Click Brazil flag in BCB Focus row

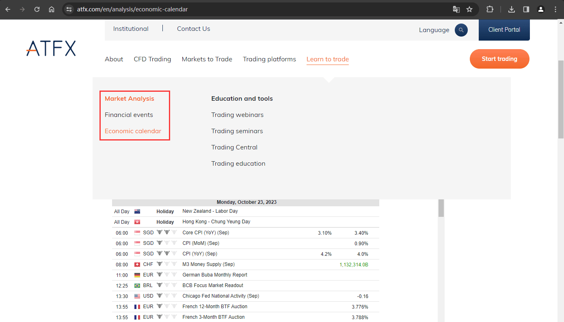(x=137, y=285)
